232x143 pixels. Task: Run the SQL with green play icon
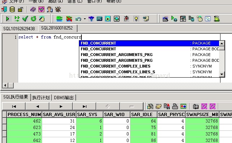coord(8,19)
